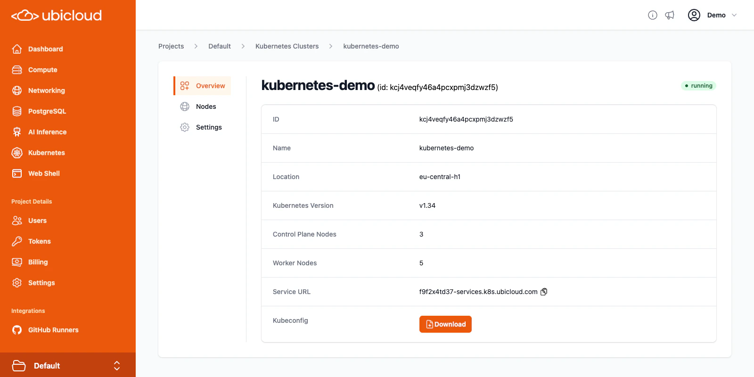Open Compute server icon
The height and width of the screenshot is (377, 754).
click(17, 70)
